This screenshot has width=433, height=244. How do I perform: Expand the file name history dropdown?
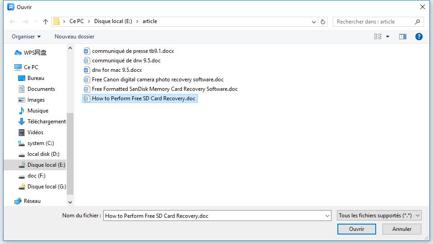327,216
